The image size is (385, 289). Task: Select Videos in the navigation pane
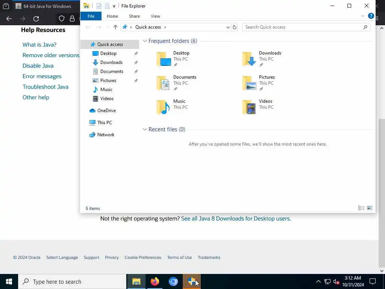click(x=107, y=99)
